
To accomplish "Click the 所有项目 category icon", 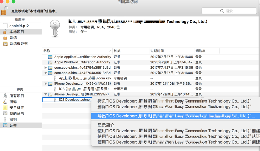I will (5, 96).
